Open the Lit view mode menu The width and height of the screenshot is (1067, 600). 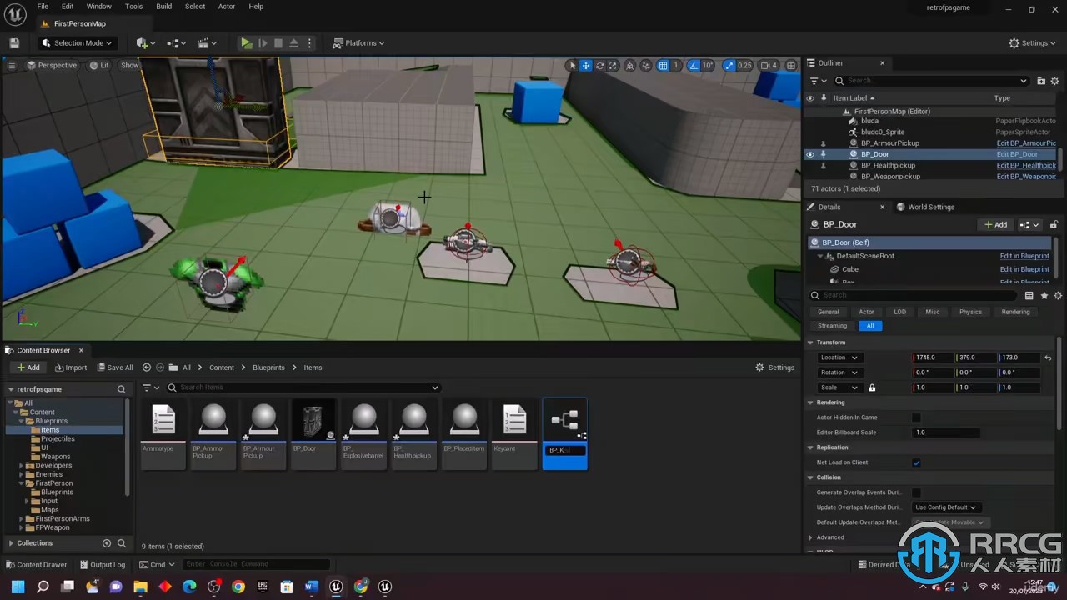point(98,65)
